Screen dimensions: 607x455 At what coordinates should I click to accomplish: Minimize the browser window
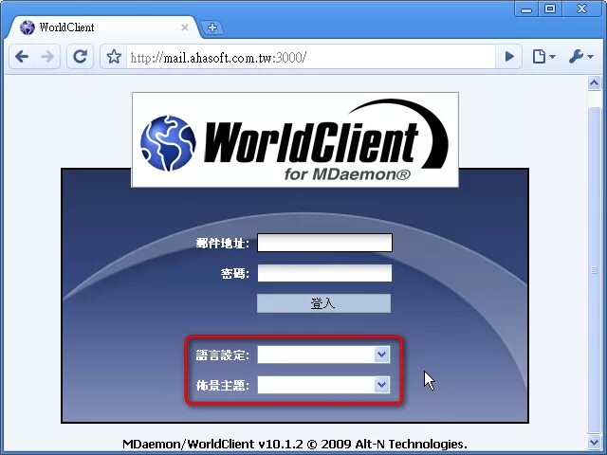pos(526,9)
